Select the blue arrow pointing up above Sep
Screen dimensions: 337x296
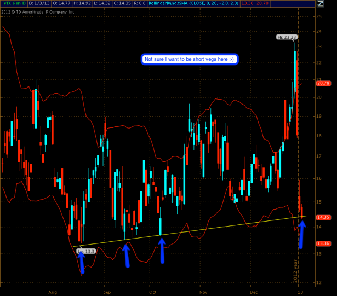(x=126, y=257)
